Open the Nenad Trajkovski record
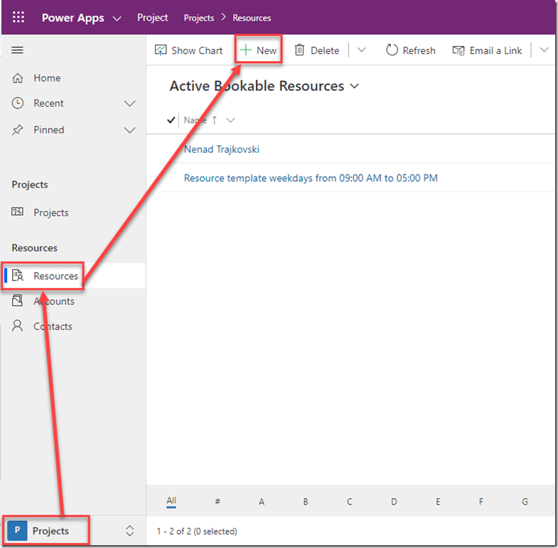The width and height of the screenshot is (558, 548). click(x=222, y=150)
